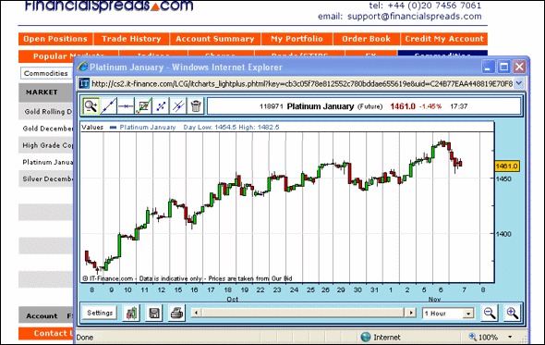Click the 1461.0 price label on axis

tap(507, 166)
